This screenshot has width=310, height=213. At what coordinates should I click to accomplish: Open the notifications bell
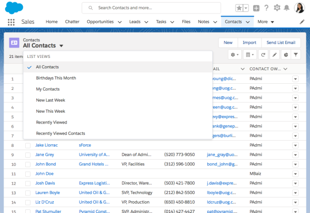pos(286,8)
